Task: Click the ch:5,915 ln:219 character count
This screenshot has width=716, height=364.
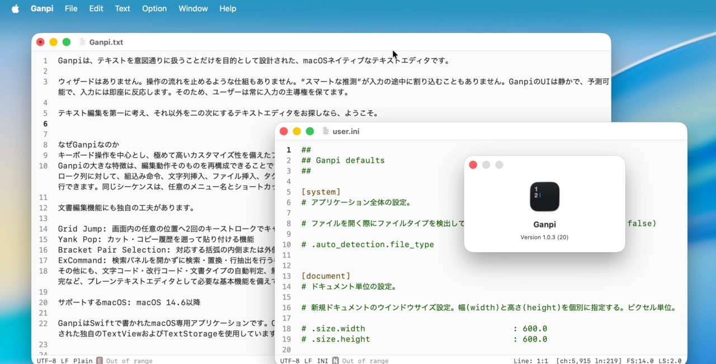Action: (588, 361)
